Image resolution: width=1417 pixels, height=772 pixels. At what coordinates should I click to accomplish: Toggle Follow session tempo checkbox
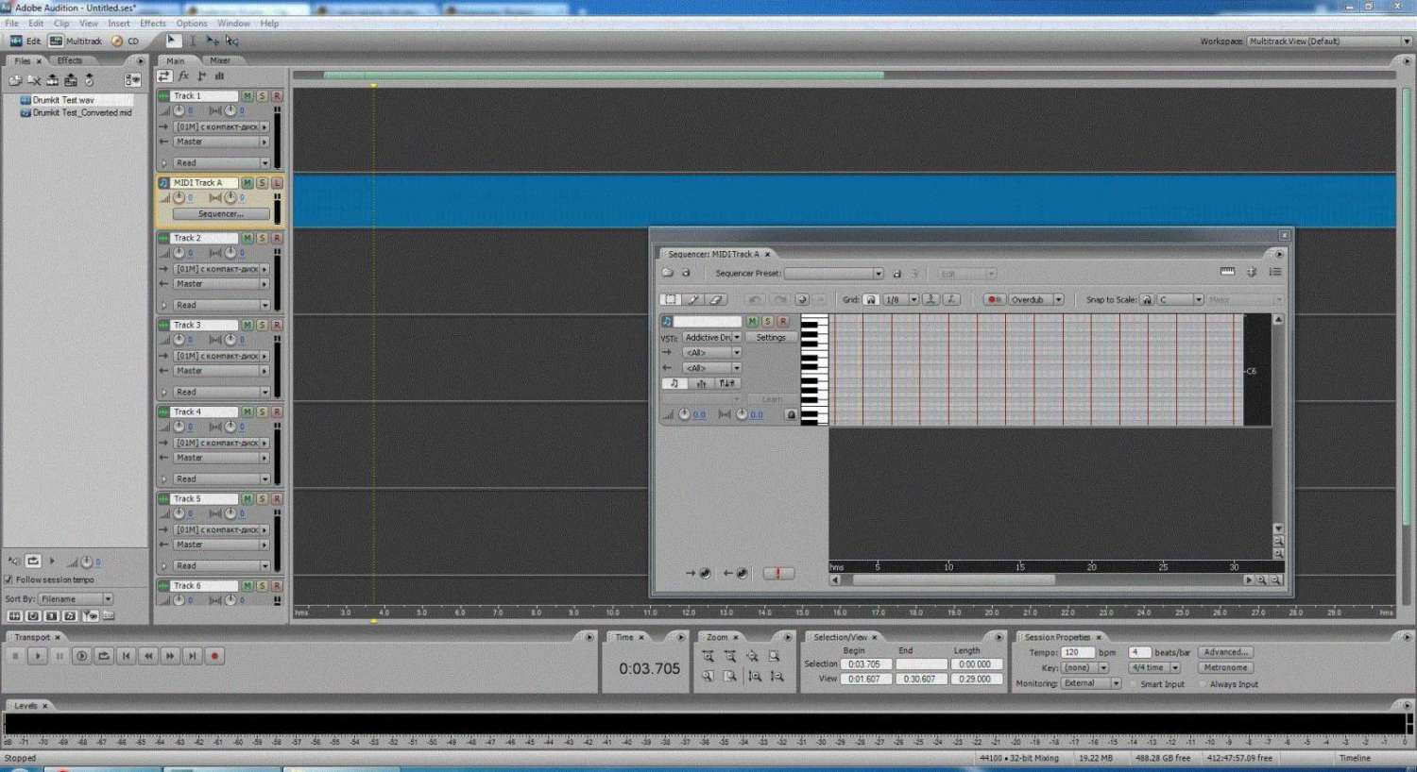click(9, 579)
